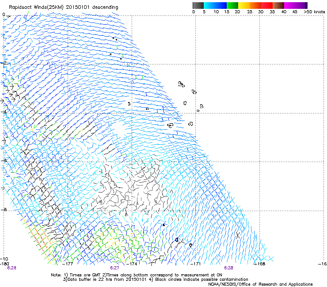Click the longitude label '-177'
Viewport: 327px width, 287px height.
tap(68, 264)
